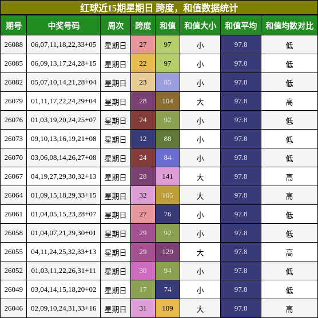Click winning numbers 06,09,13,17,24,28+15
318x318 pixels.
point(63,63)
